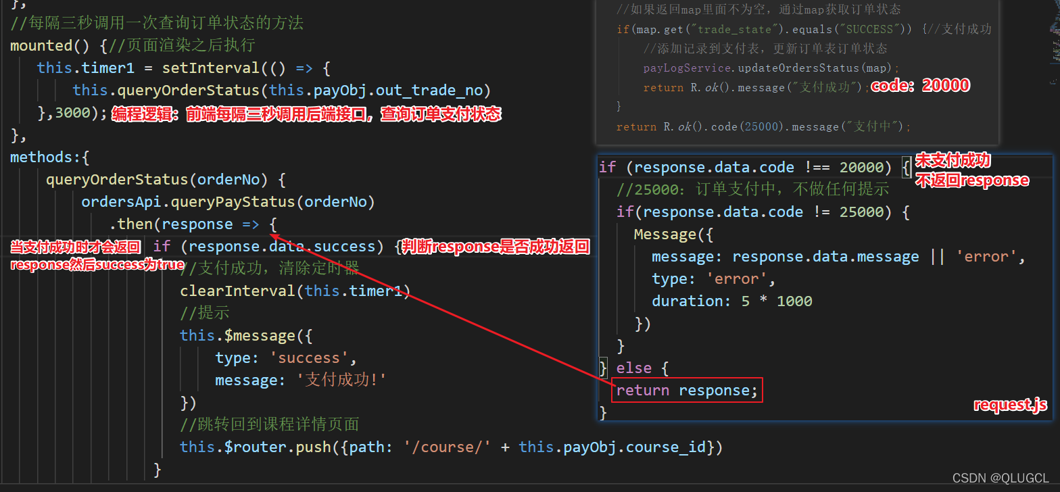
Task: Click the 'duration: 5 * 1000' line
Action: [x=732, y=301]
